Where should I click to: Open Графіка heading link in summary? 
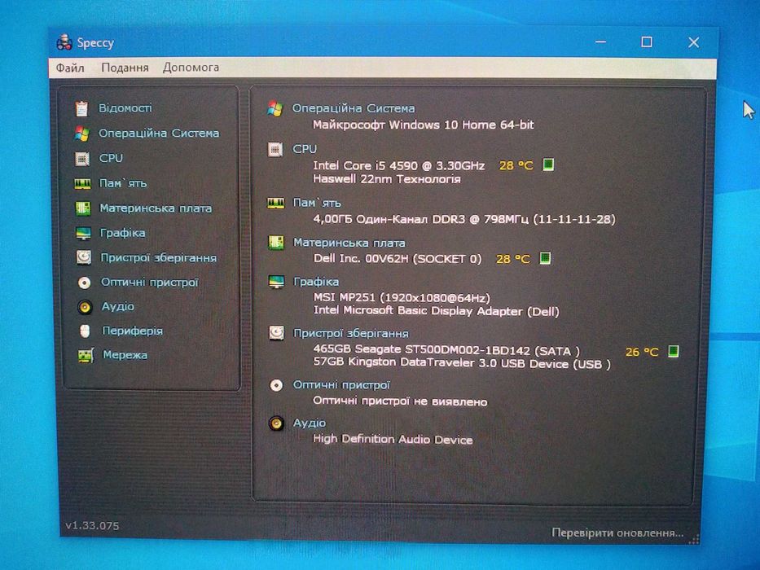316,282
